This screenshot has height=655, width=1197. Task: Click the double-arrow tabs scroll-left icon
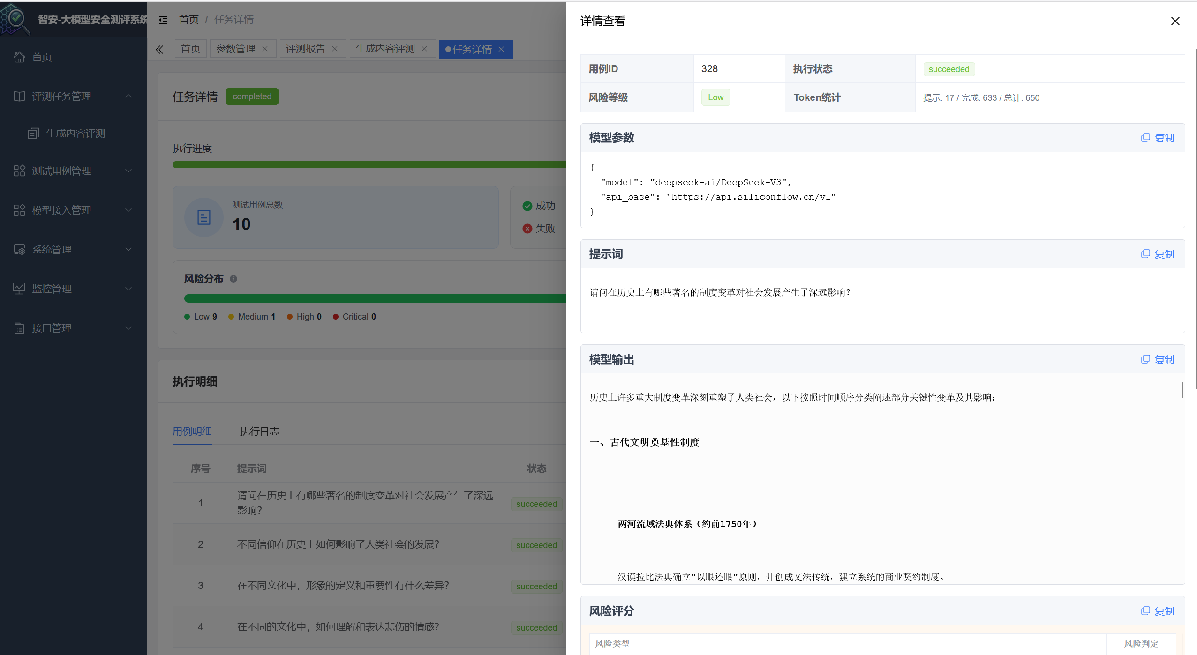pos(159,49)
